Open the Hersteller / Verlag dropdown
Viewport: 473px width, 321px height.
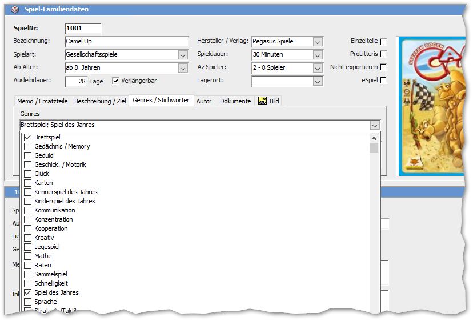click(x=318, y=42)
